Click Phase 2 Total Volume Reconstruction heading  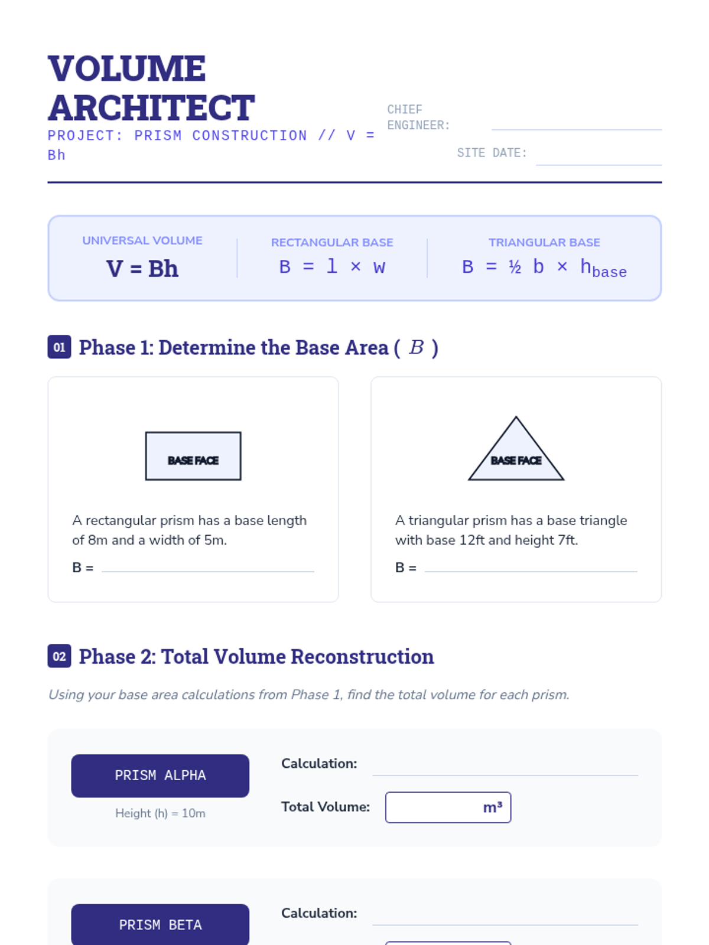pyautogui.click(x=256, y=656)
